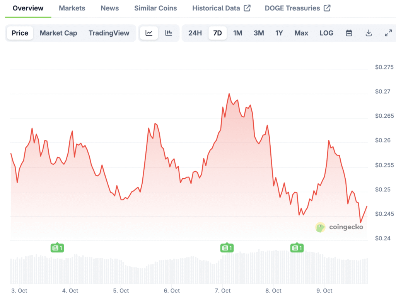Click news marker near 3 Oct

click(57, 248)
